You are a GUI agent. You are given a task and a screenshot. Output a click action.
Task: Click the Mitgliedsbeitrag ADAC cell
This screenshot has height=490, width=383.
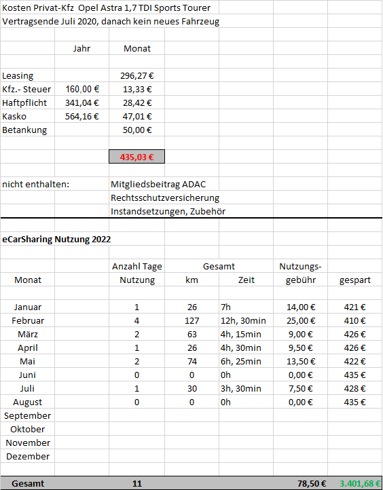(158, 184)
